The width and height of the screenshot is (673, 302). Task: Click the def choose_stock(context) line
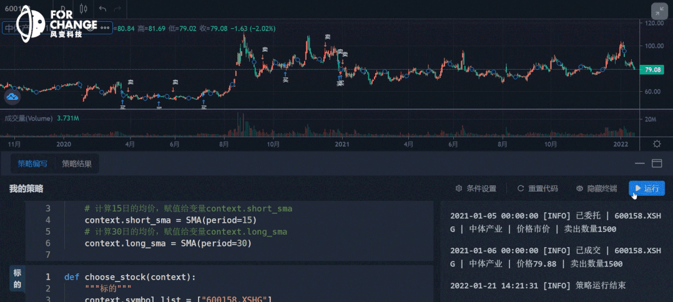(130, 277)
